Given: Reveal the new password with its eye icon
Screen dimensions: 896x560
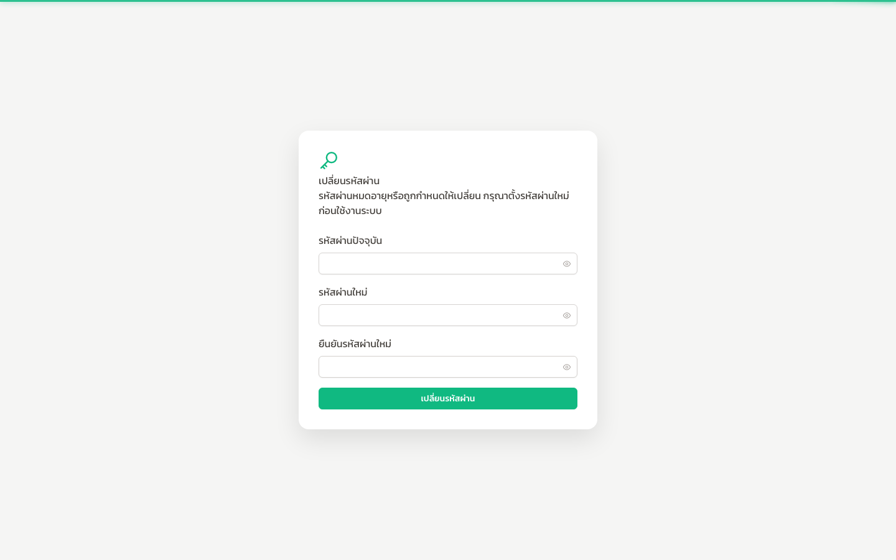Looking at the screenshot, I should [x=567, y=315].
